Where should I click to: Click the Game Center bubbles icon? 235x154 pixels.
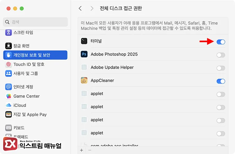tap(8, 96)
